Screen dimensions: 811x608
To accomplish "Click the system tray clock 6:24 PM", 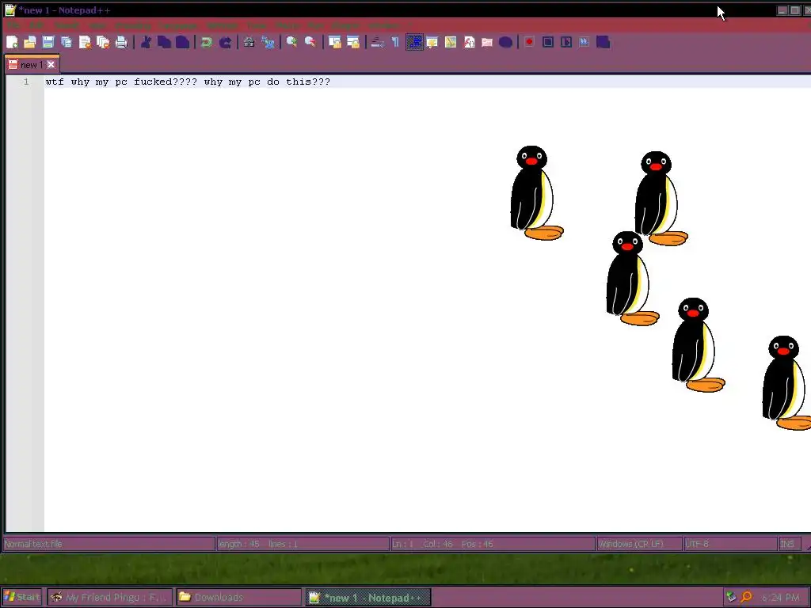I will (780, 597).
